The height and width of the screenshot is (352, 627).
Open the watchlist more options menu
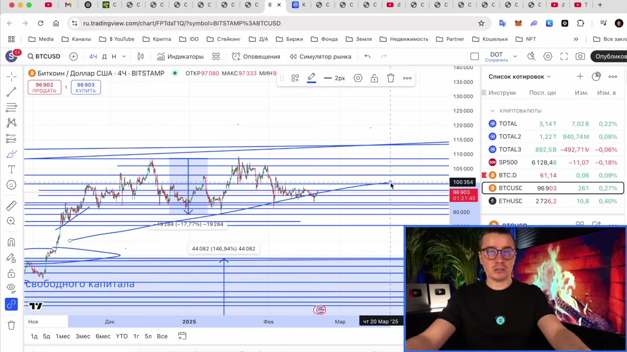(613, 76)
